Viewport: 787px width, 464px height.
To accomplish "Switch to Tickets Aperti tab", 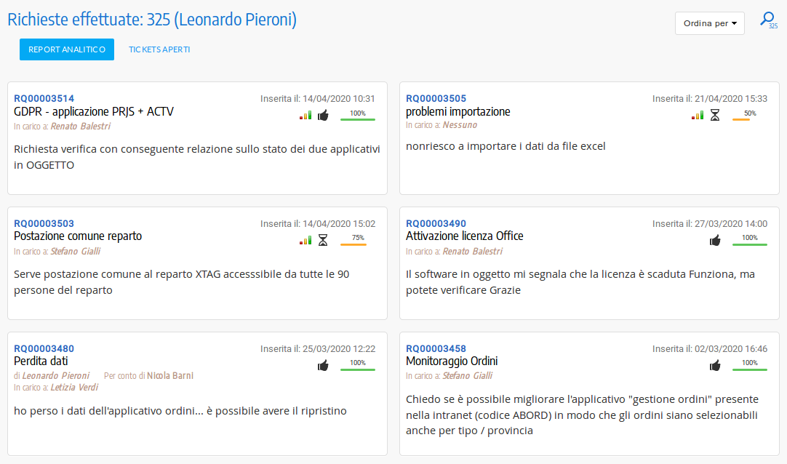I will tap(159, 49).
